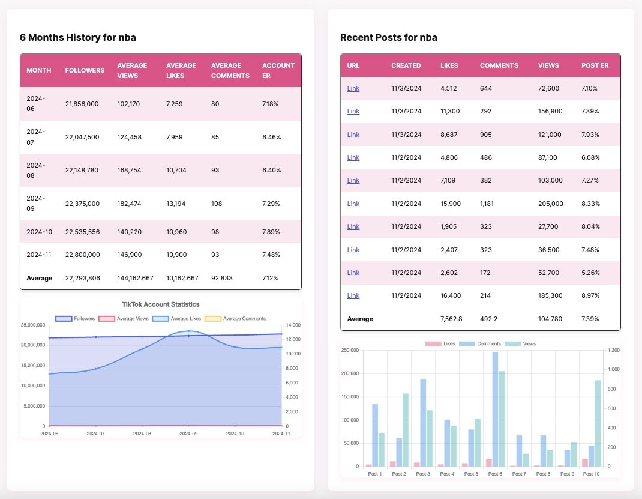The width and height of the screenshot is (642, 499).
Task: Click the MONTH column header
Action: [39, 70]
